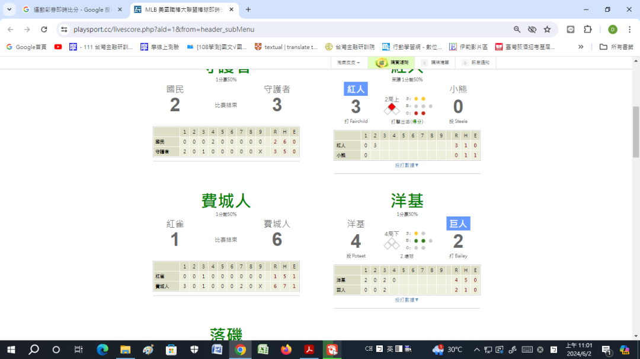Screen dimensions: 640x359
Task: Expand 投打數據 under the 洋基 vs 巨人 game
Action: pyautogui.click(x=407, y=300)
